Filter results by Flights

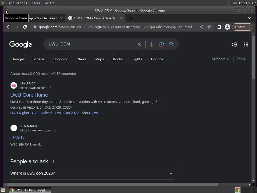click(137, 59)
